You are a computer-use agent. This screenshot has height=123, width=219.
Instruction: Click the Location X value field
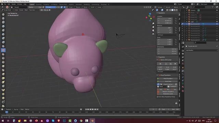165,18
